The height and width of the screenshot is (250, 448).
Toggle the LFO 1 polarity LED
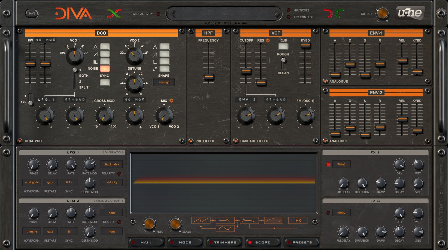pyautogui.click(x=119, y=174)
